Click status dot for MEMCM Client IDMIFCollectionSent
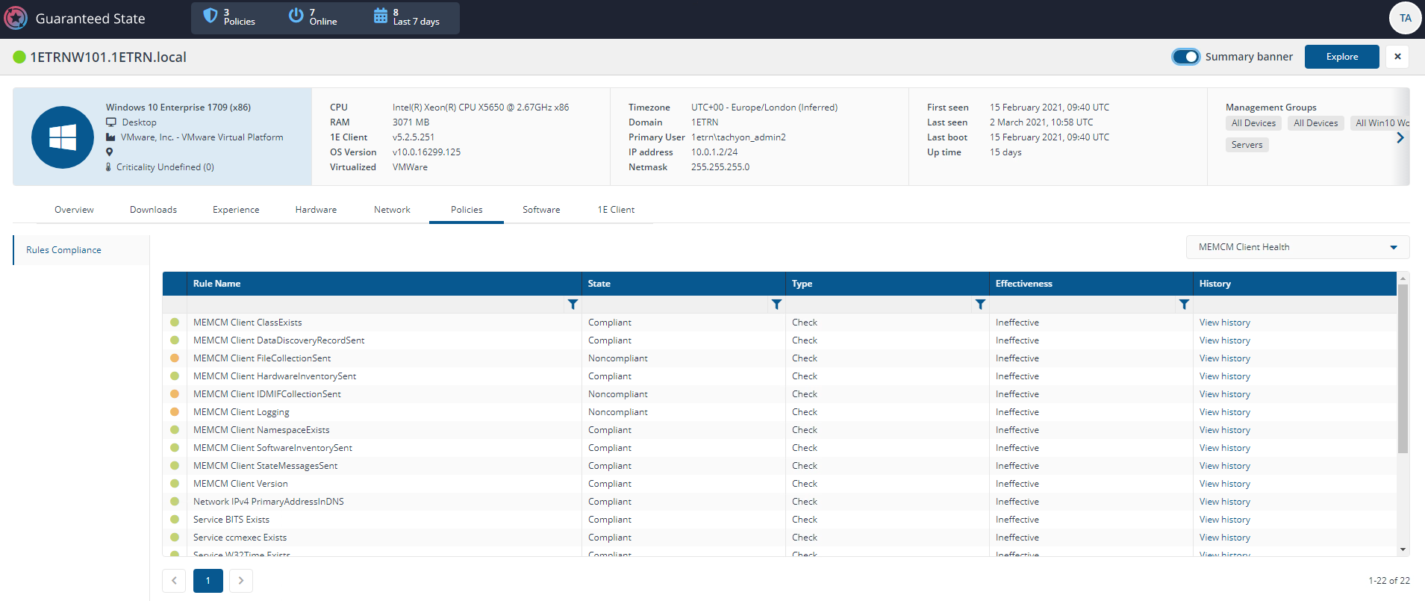Image resolution: width=1425 pixels, height=601 pixels. pyautogui.click(x=175, y=394)
